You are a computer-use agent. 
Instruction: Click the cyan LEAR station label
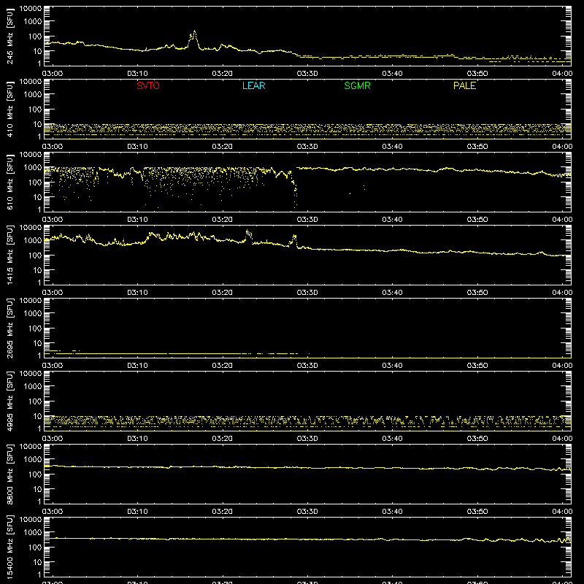click(x=253, y=85)
